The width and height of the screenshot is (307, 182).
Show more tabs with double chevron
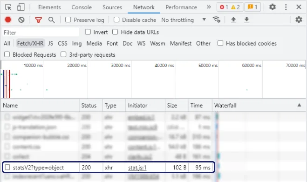(x=209, y=7)
